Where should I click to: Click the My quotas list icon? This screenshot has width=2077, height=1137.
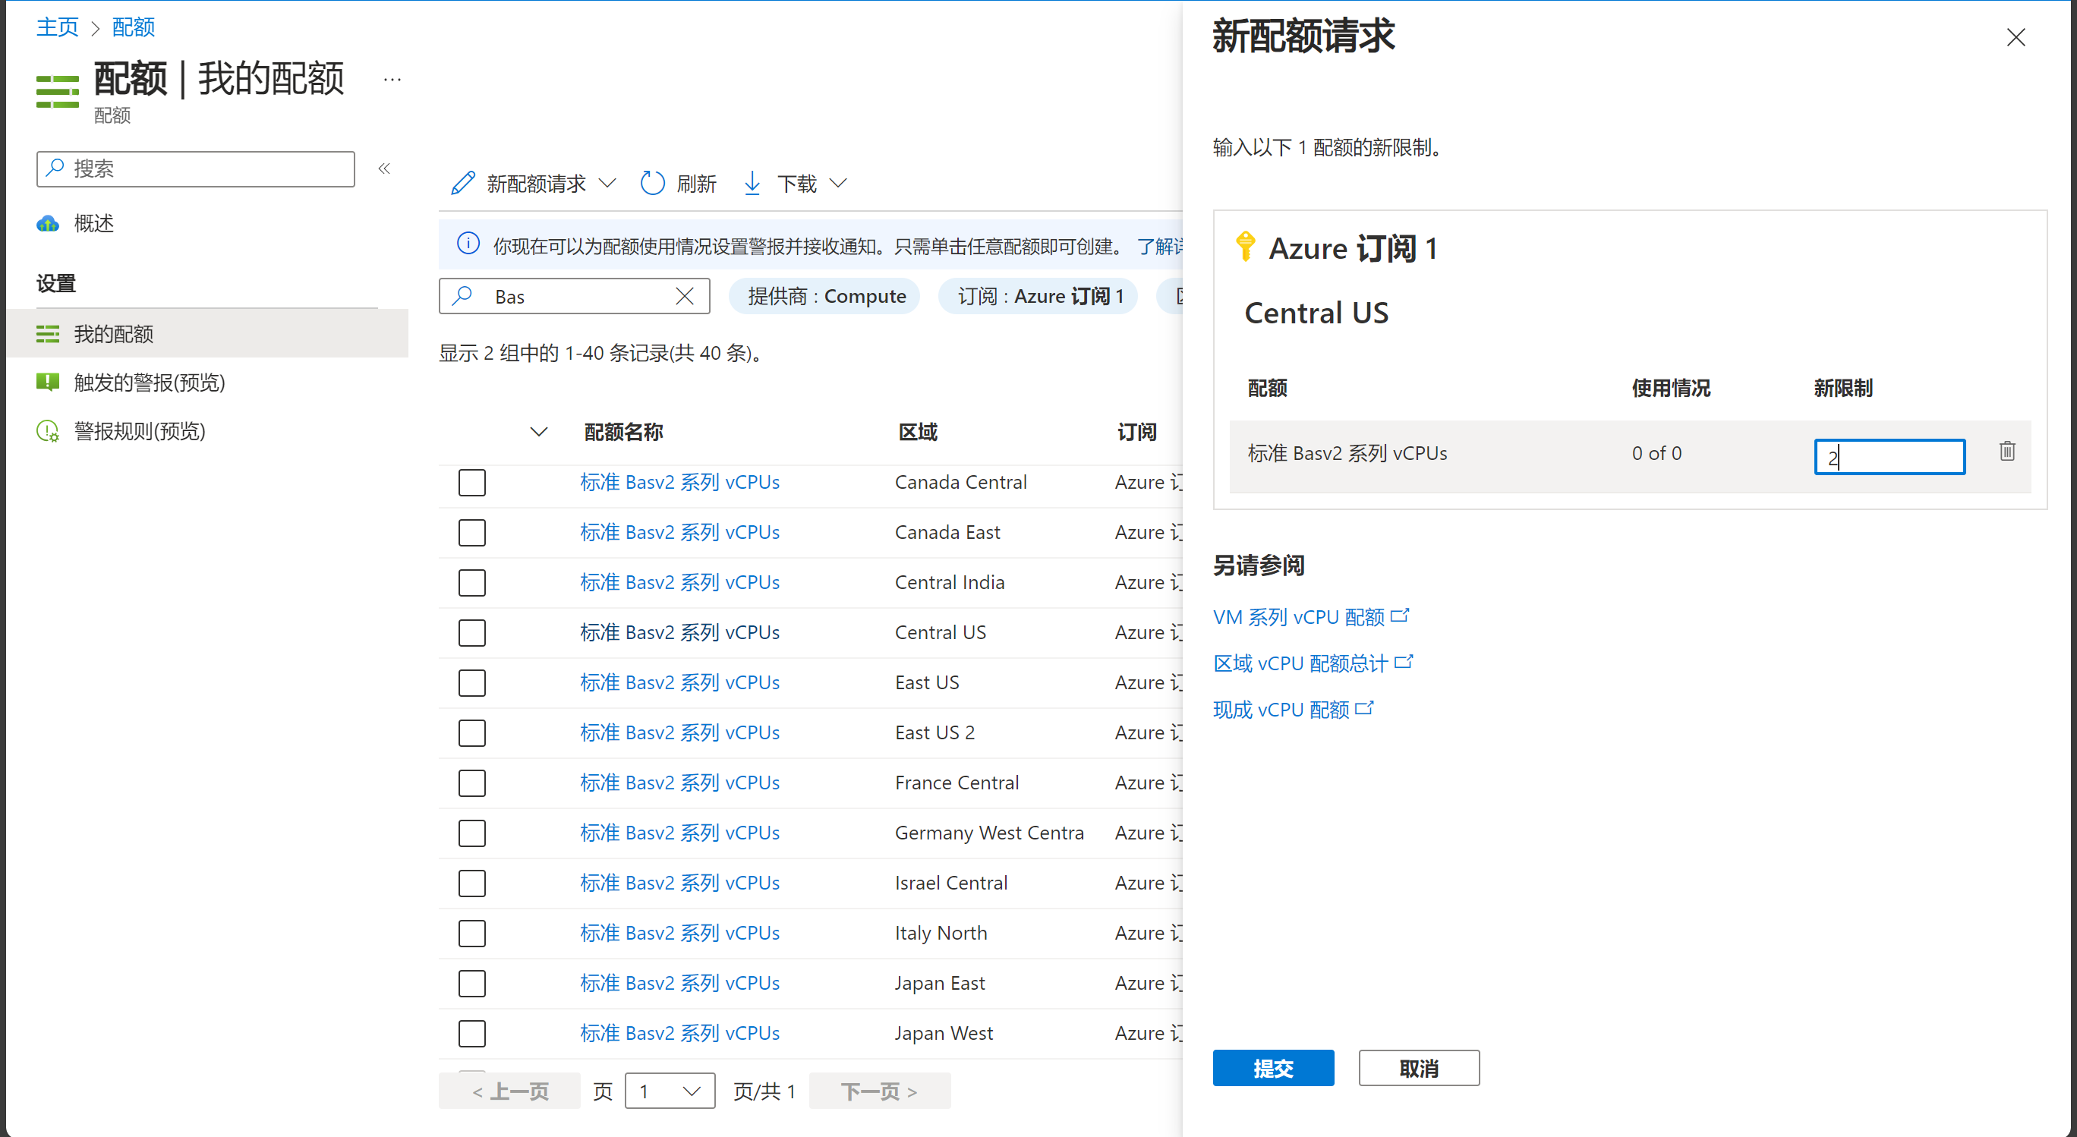tap(48, 334)
